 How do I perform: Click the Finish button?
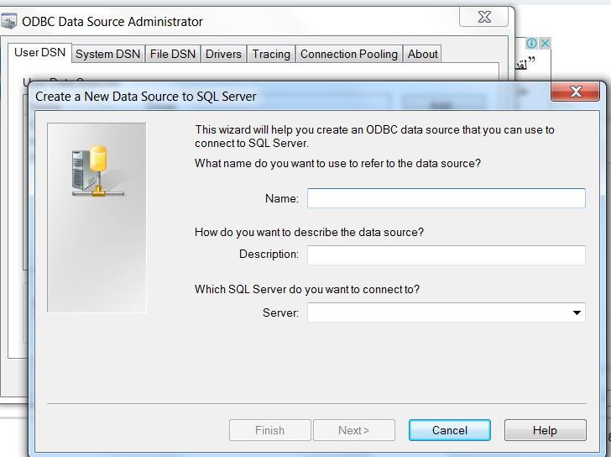click(270, 430)
